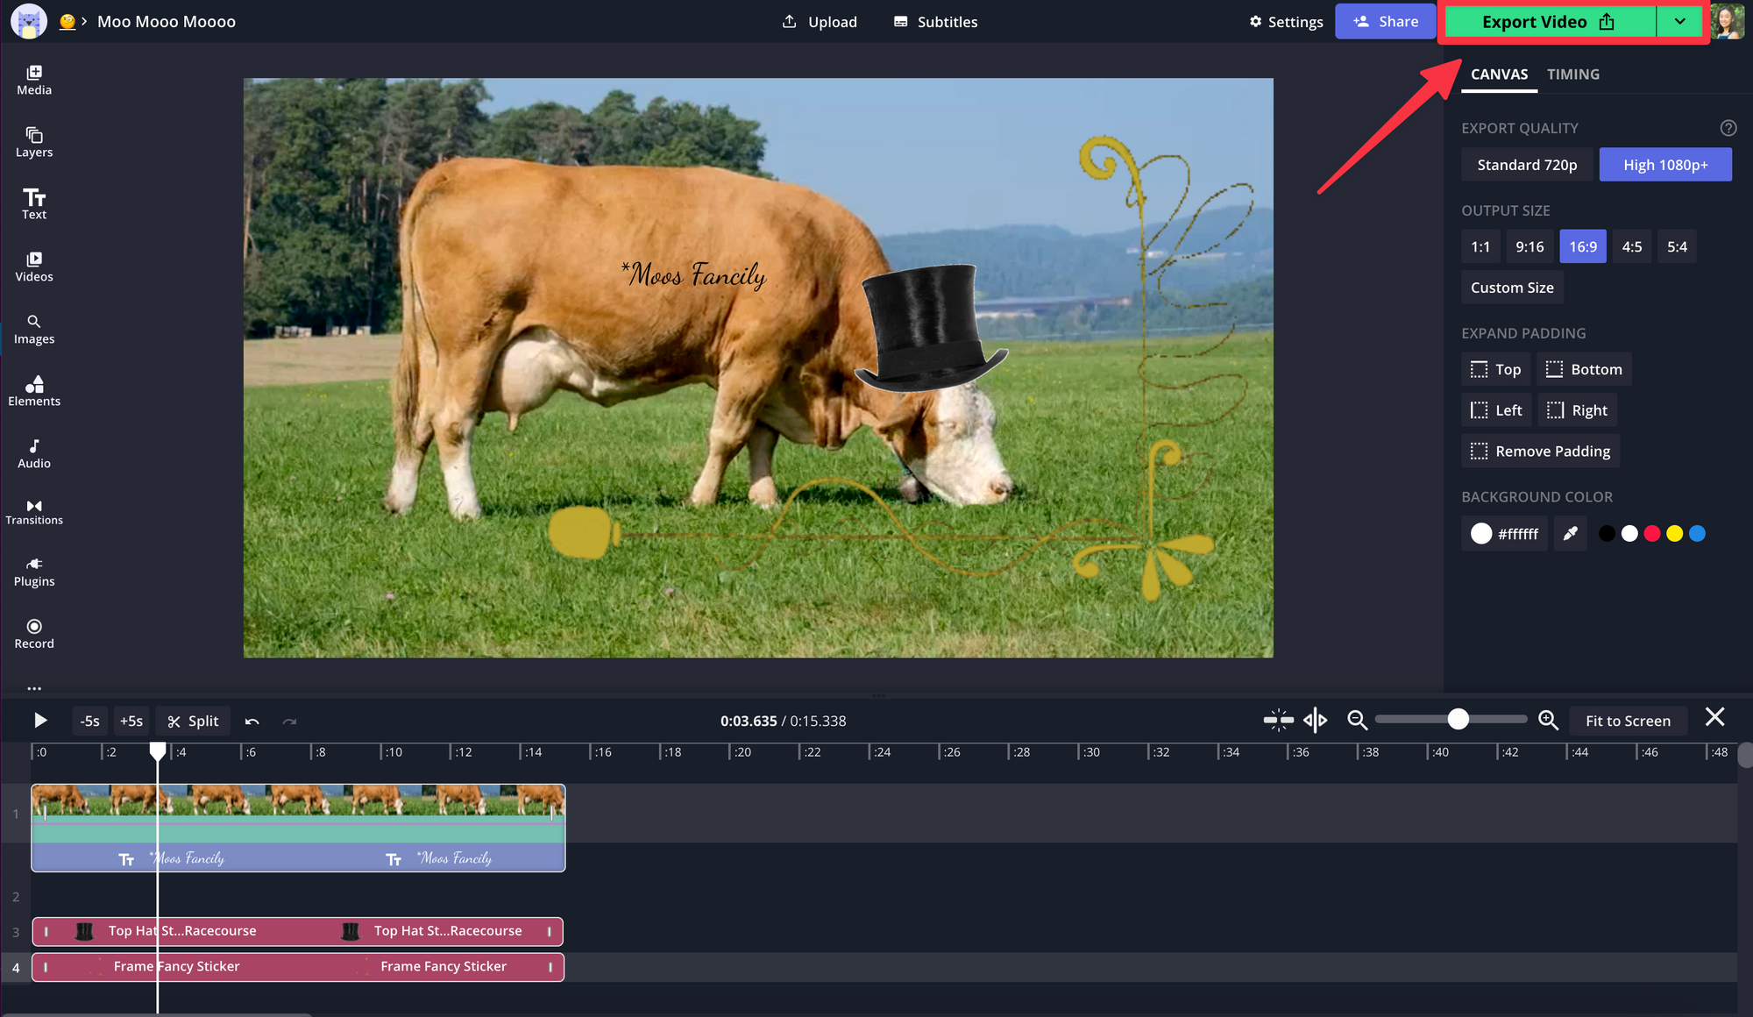Choose the 1:1 aspect ratio
This screenshot has width=1753, height=1017.
[1480, 246]
